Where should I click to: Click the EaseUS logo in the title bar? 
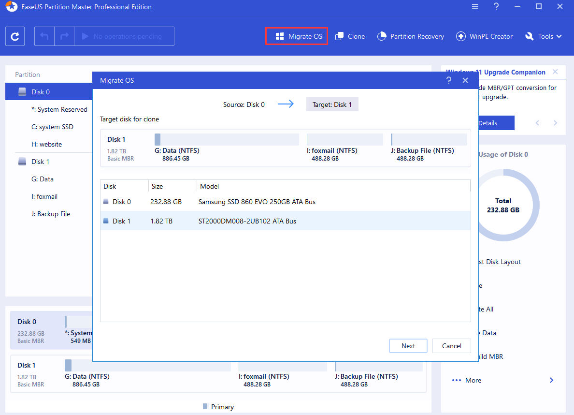[12, 7]
